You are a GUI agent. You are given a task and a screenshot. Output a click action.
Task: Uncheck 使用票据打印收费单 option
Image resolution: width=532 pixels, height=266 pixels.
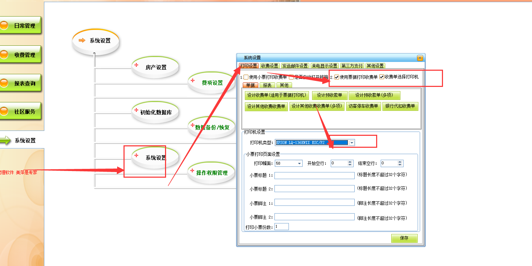click(x=337, y=77)
